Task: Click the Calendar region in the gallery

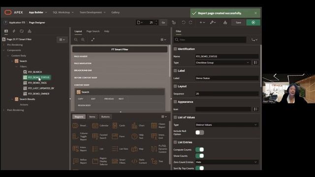Action: [x=100, y=126]
